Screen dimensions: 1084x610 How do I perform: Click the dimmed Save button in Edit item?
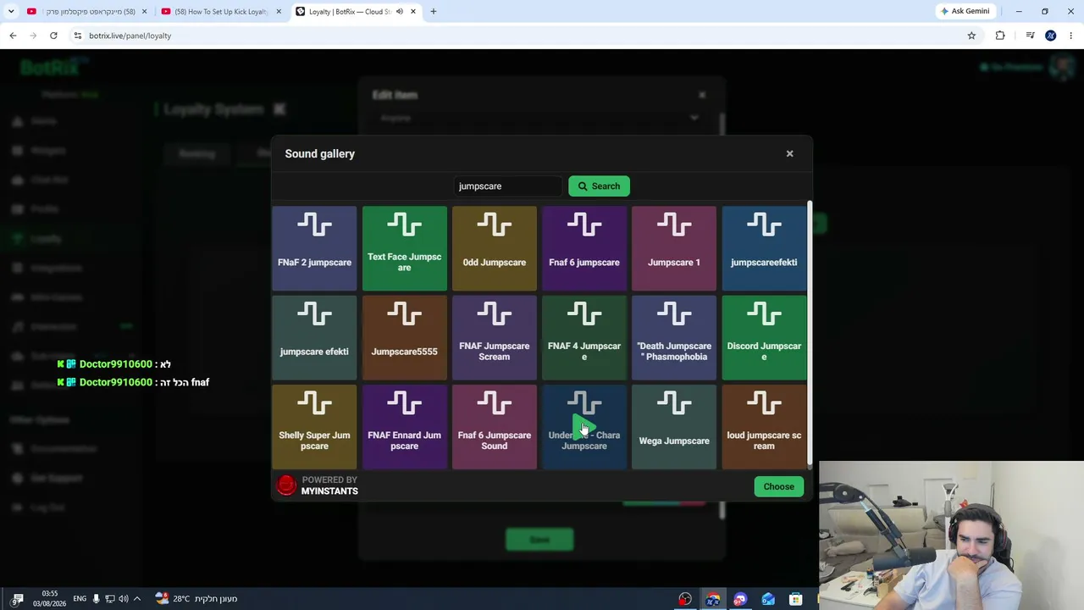[x=539, y=540]
